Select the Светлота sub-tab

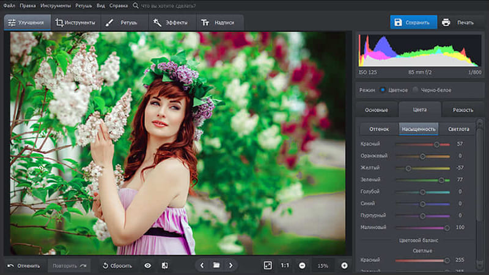458,129
